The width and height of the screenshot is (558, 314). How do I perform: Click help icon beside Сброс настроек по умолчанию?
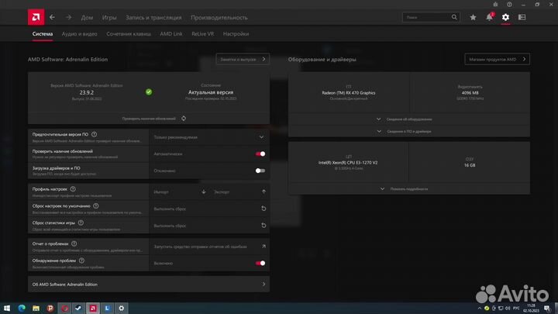(x=96, y=205)
